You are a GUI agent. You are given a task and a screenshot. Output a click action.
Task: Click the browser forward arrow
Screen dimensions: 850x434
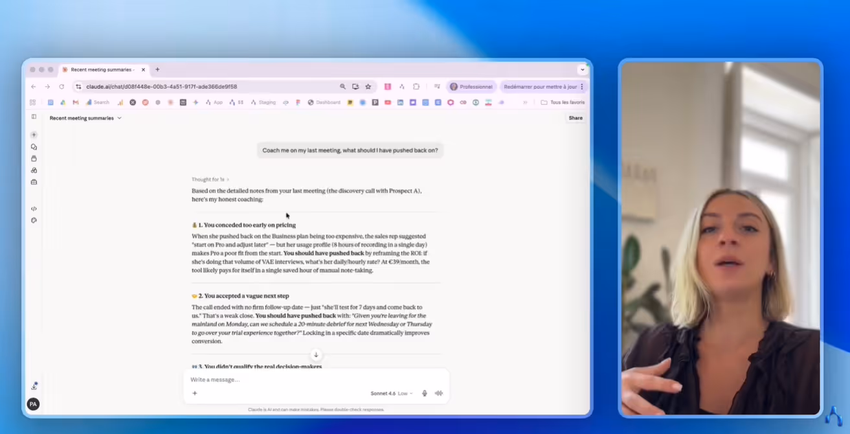(x=47, y=86)
